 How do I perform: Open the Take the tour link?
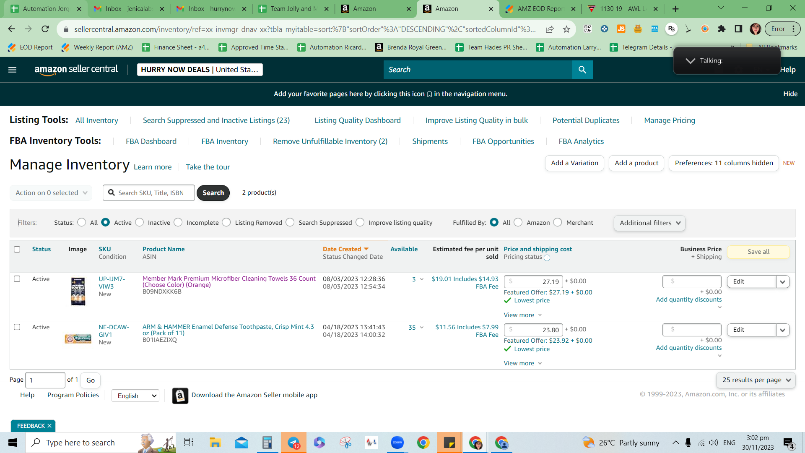[208, 167]
